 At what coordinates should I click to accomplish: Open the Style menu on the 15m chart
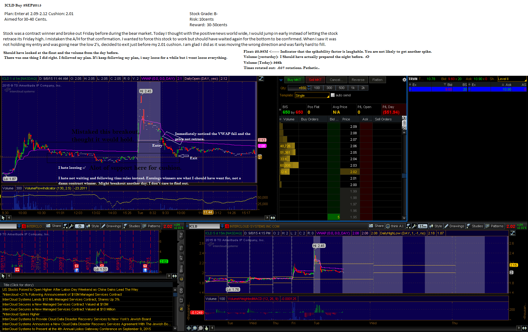coord(436,226)
